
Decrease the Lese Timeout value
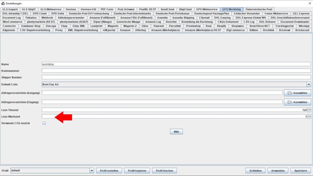pos(309,111)
